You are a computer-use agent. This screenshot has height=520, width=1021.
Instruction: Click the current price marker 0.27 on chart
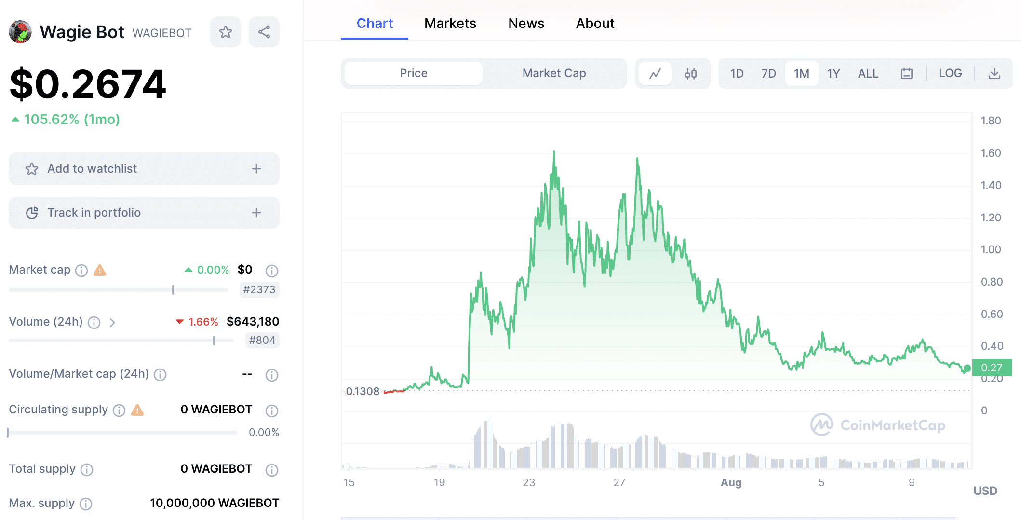[992, 368]
